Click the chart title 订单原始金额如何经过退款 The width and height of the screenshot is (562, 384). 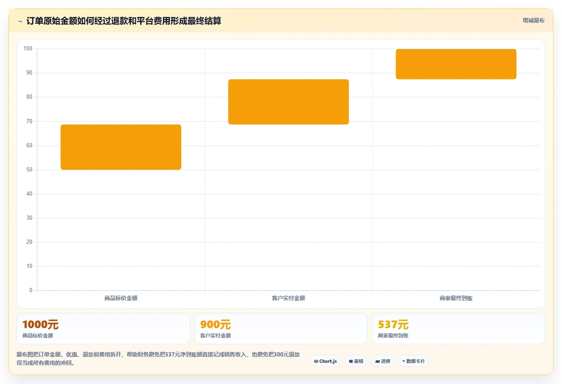pos(124,21)
